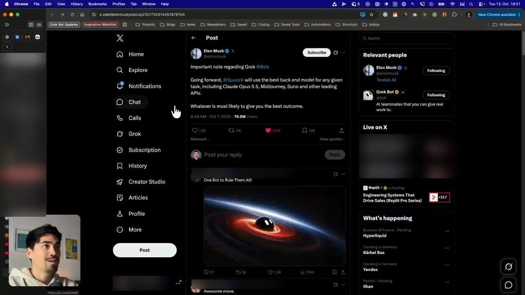Viewport: 525px width, 295px height.
Task: Toggle Following for Elon Musk
Action: click(x=436, y=70)
